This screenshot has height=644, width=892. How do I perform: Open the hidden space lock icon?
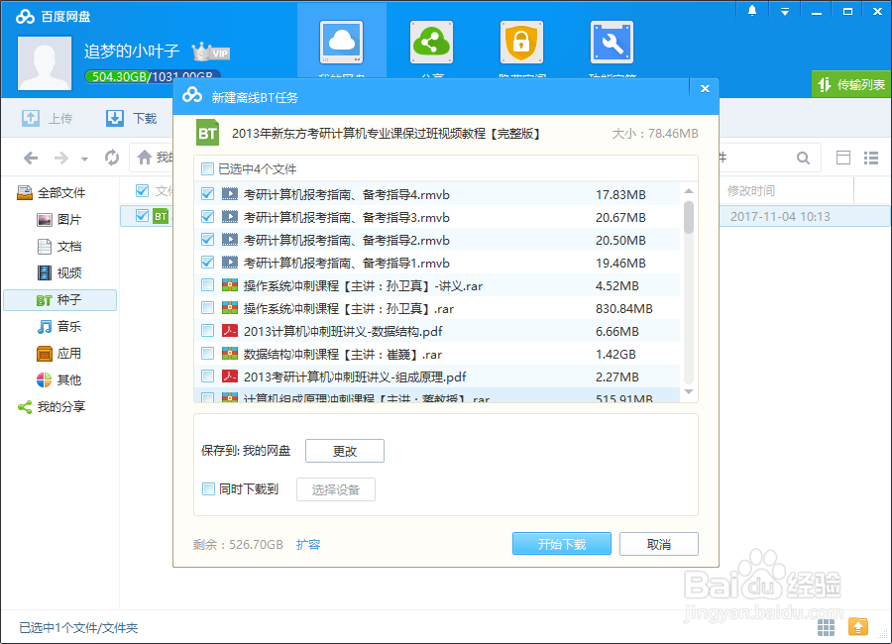521,43
